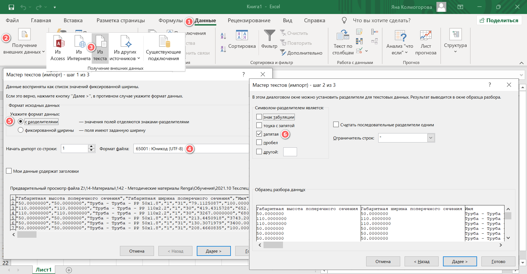Click Отмена in step 1 dialog
527x274 pixels.
click(137, 251)
